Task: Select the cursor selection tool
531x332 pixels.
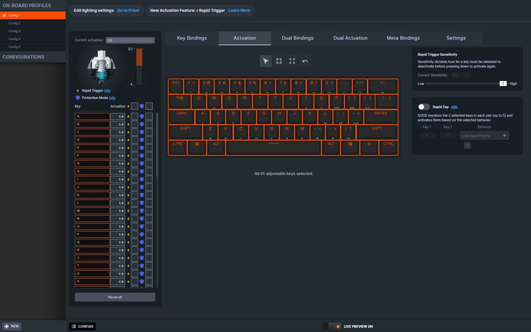Action: [265, 61]
